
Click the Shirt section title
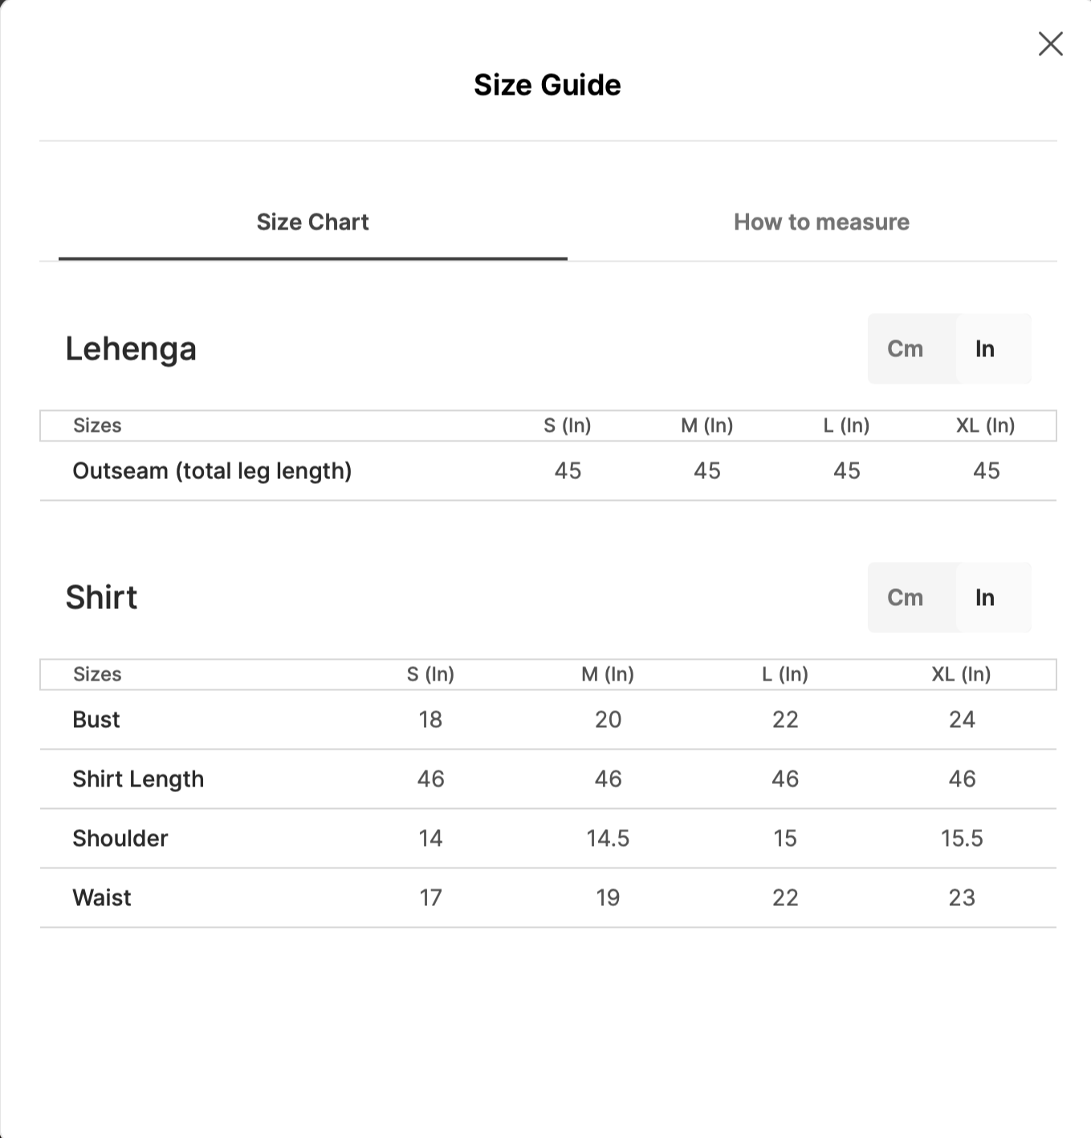tap(101, 598)
